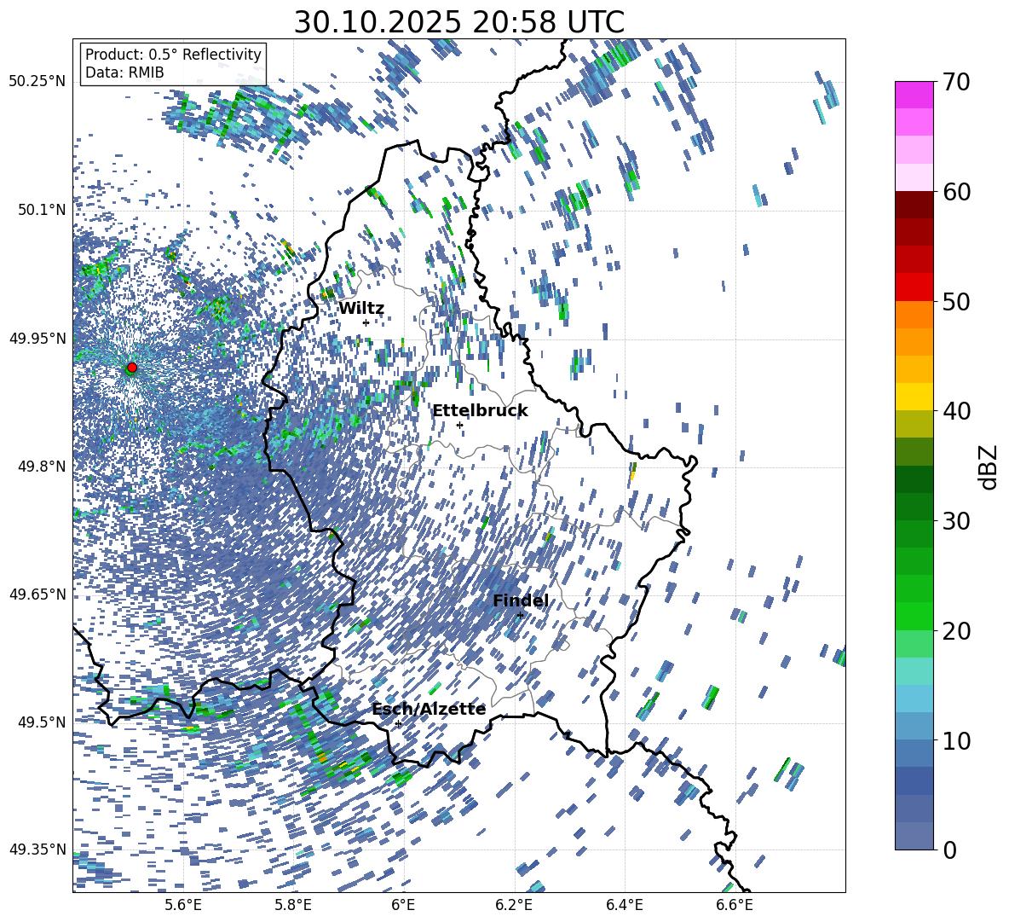Click the 5.8°E longitude label
1009x922 pixels.
coord(293,905)
